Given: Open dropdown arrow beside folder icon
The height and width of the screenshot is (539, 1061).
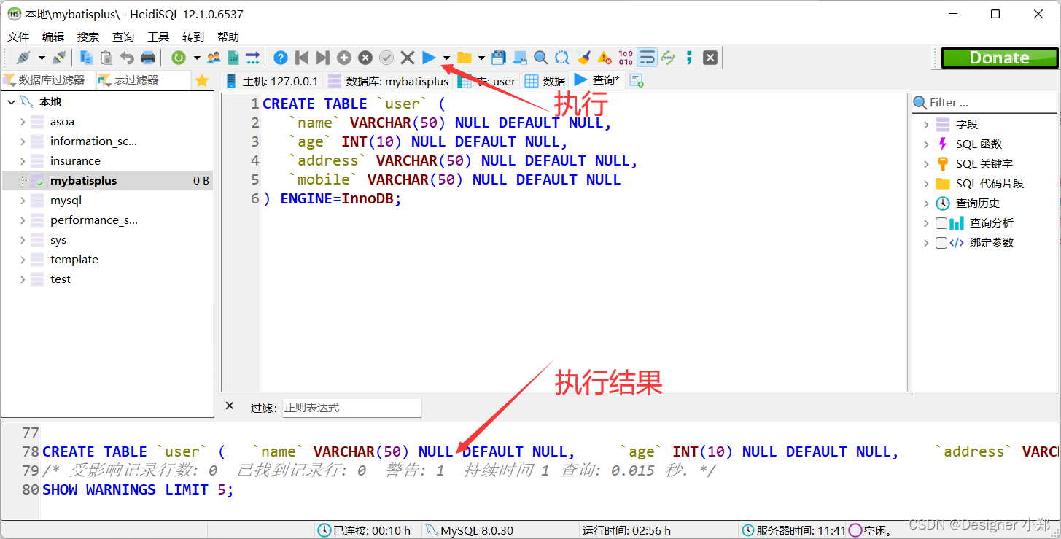Looking at the screenshot, I should coord(481,58).
